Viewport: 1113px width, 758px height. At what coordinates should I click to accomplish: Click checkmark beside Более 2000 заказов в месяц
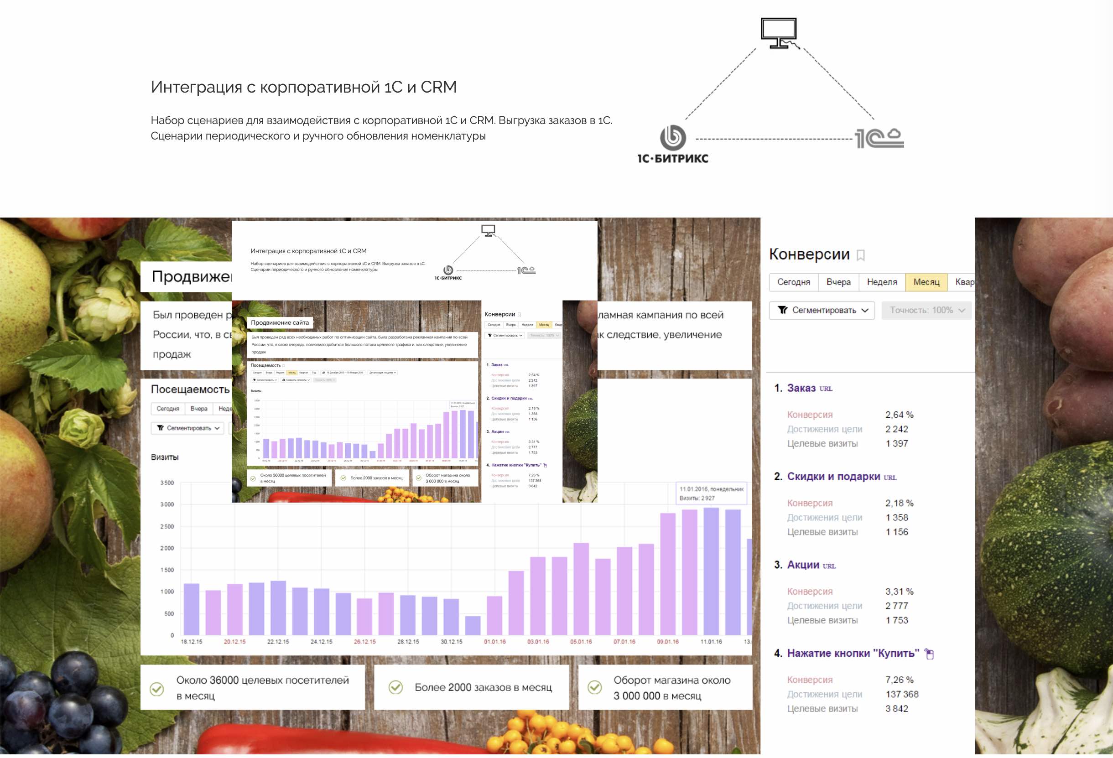tap(395, 687)
